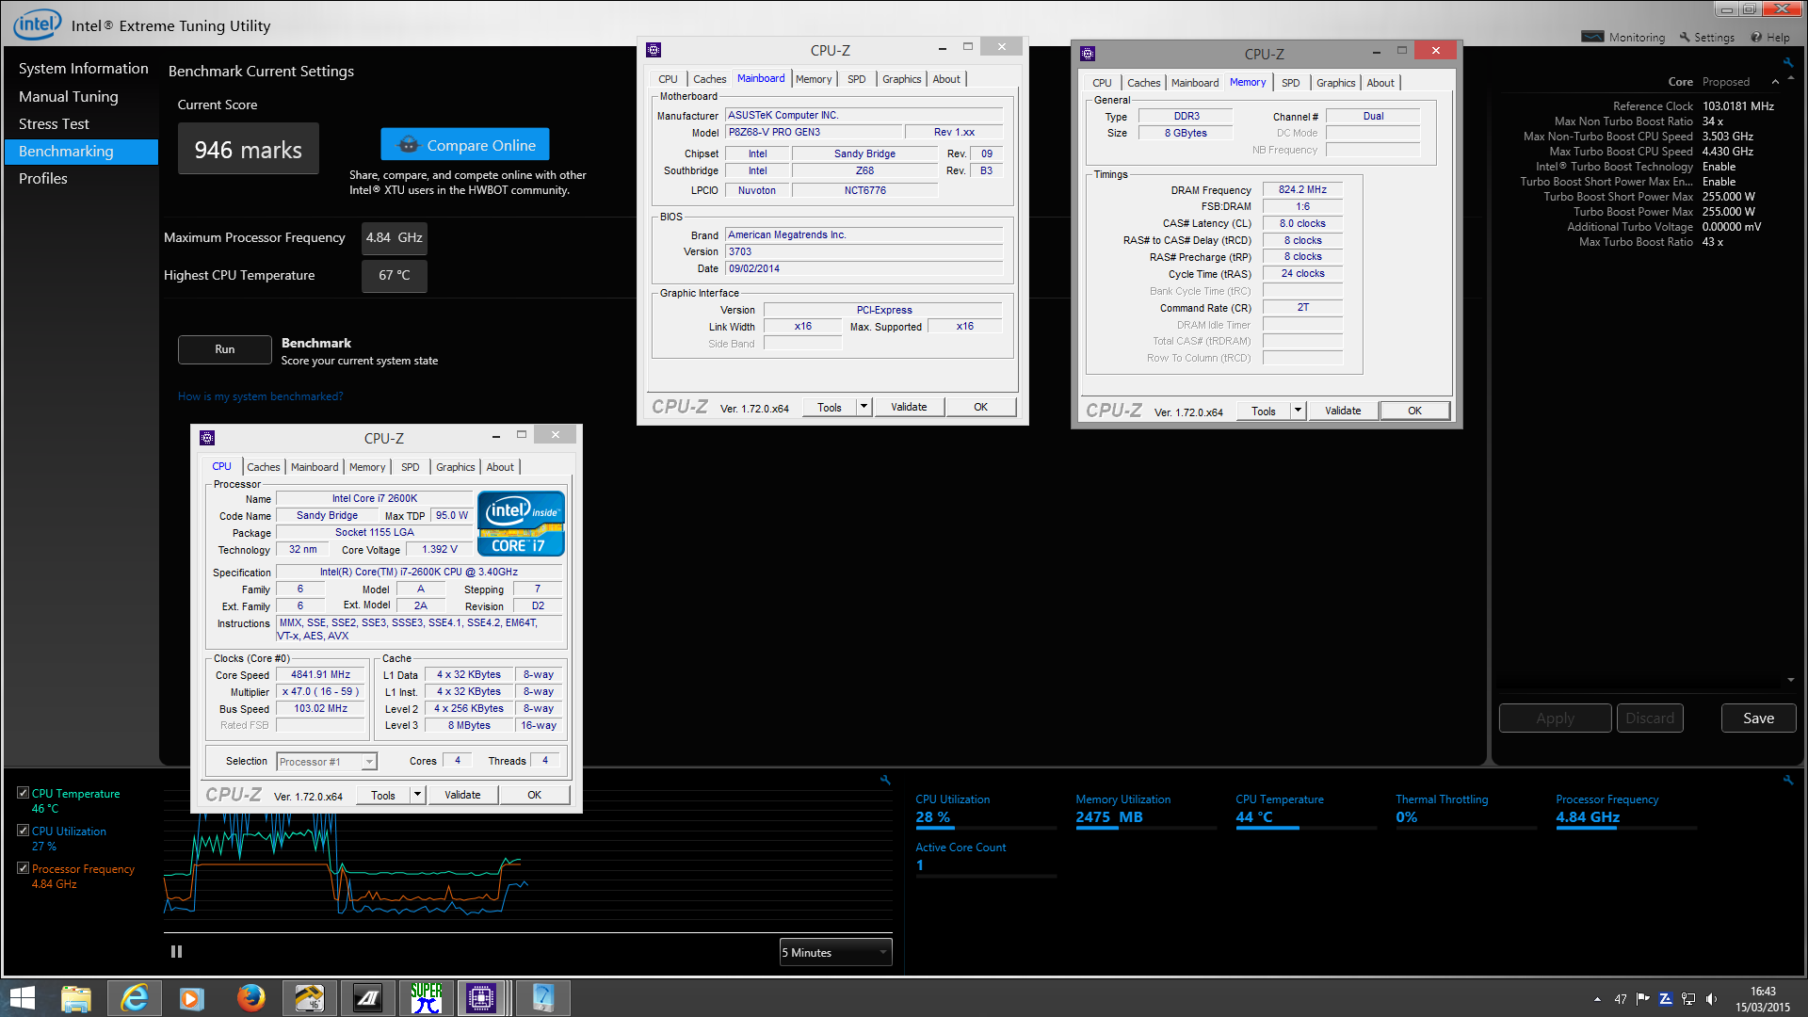This screenshot has width=1808, height=1017.
Task: Save the current core settings
Action: pyautogui.click(x=1758, y=718)
